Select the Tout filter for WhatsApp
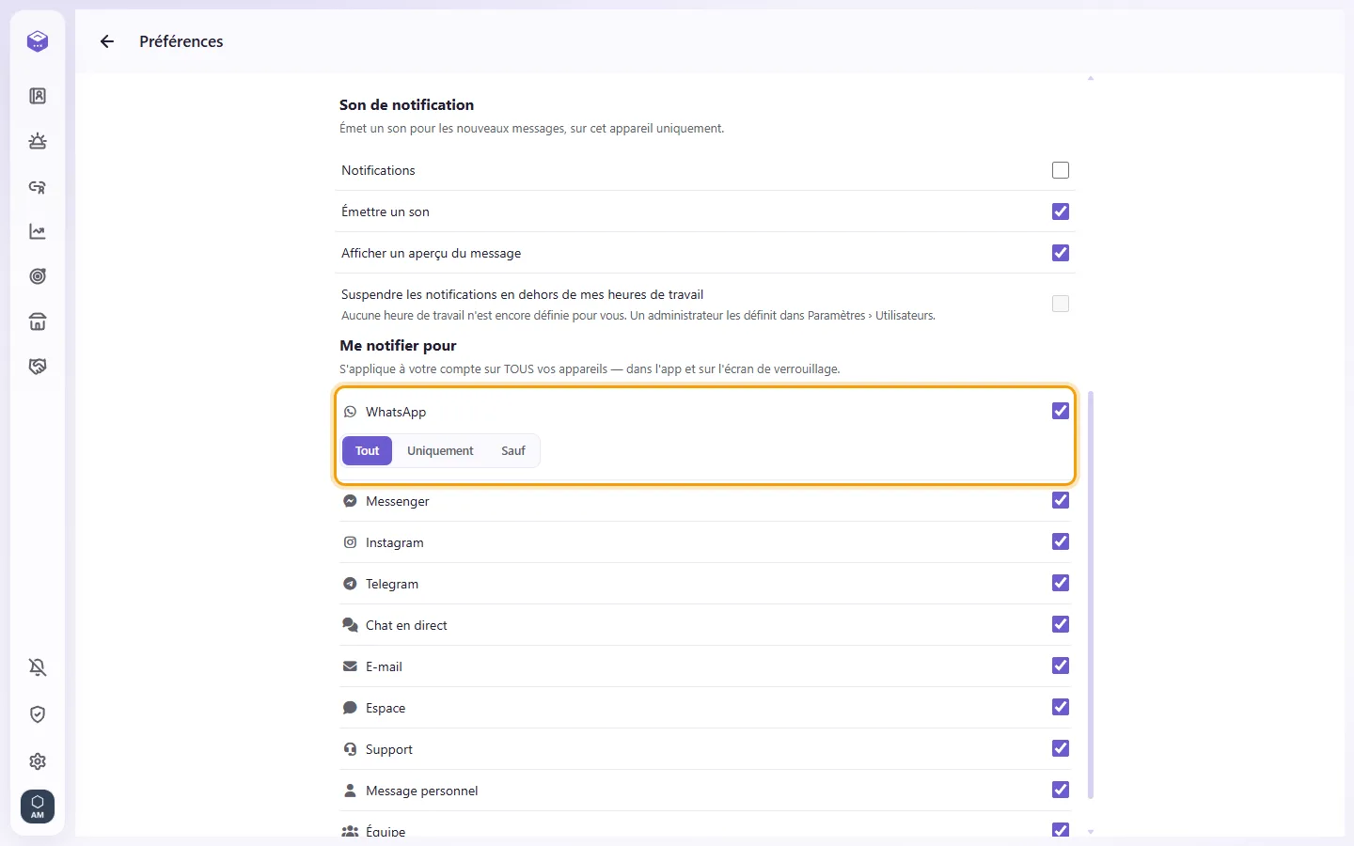 [x=367, y=451]
